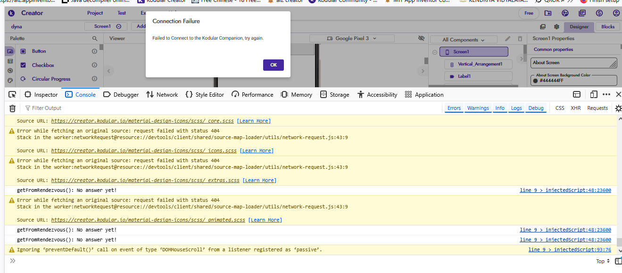The height and width of the screenshot is (273, 622).
Task: Toggle hidden components visibility eye icon
Action: point(421,38)
